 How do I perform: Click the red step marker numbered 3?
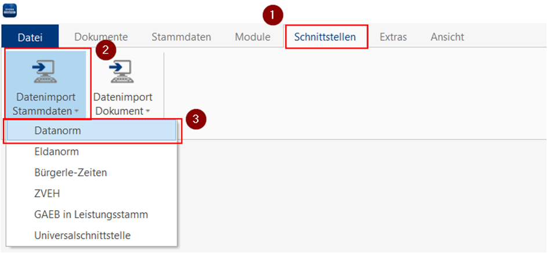[x=197, y=119]
